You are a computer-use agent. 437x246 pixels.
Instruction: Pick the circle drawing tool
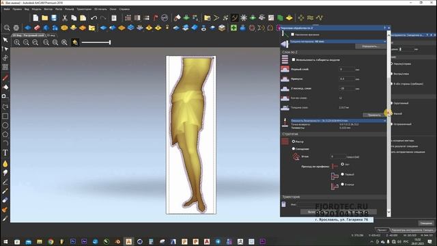[5, 125]
